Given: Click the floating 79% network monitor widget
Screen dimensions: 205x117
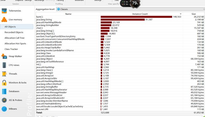Looking at the screenshot, I should point(130,3).
